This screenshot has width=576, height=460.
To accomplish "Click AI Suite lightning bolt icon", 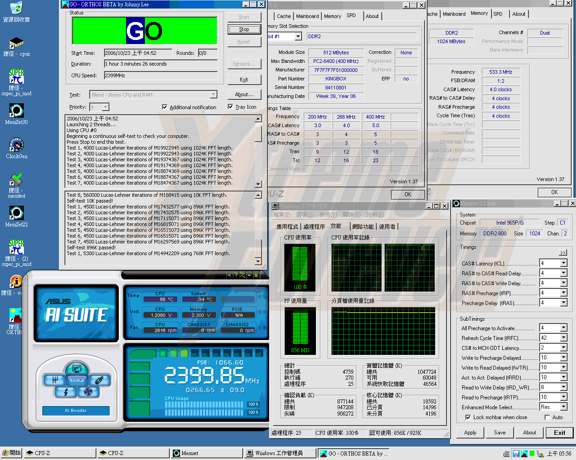I will pos(66,392).
